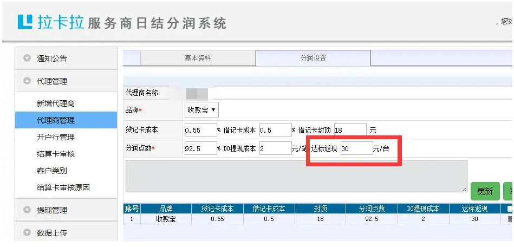
Task: Click the 贷记卡成本 table column header
Action: pyautogui.click(x=217, y=209)
